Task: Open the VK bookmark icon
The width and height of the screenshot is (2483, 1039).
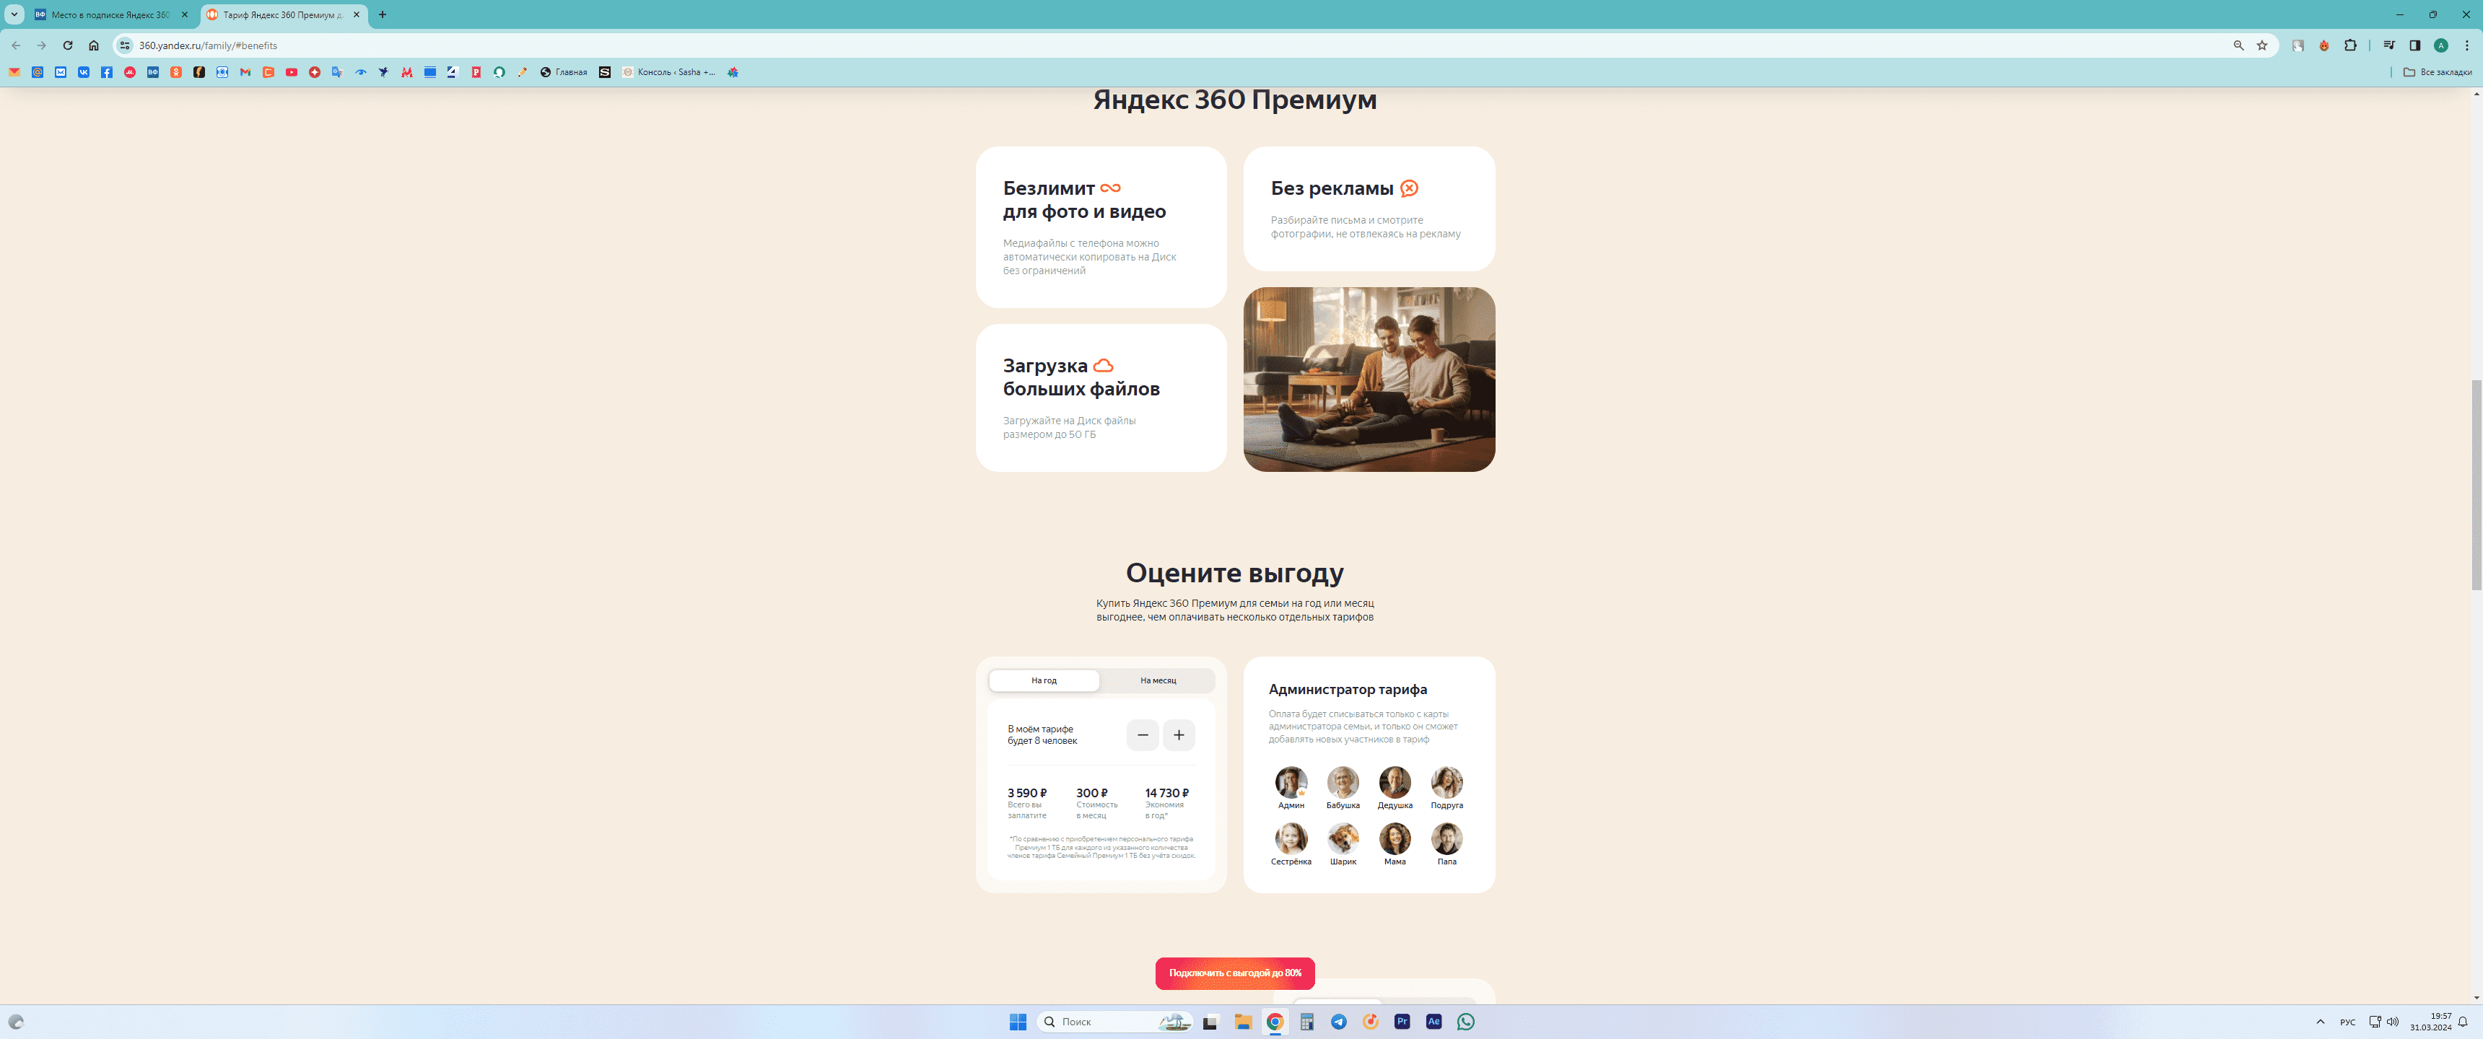Action: click(84, 72)
